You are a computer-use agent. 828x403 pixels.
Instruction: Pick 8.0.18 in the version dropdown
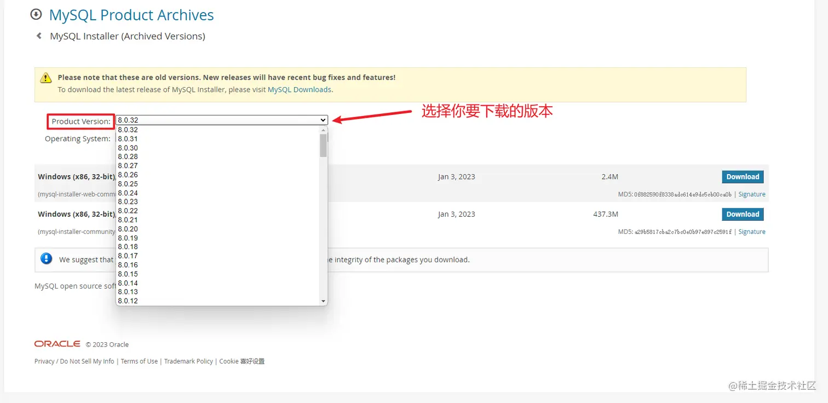coord(217,247)
